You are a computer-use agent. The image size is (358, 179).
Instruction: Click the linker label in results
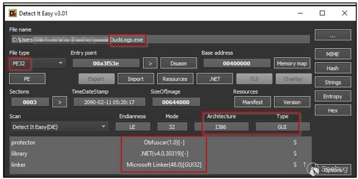coord(19,164)
